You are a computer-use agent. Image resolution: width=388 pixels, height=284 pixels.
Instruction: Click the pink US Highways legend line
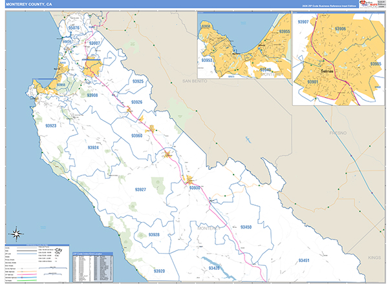(27, 274)
